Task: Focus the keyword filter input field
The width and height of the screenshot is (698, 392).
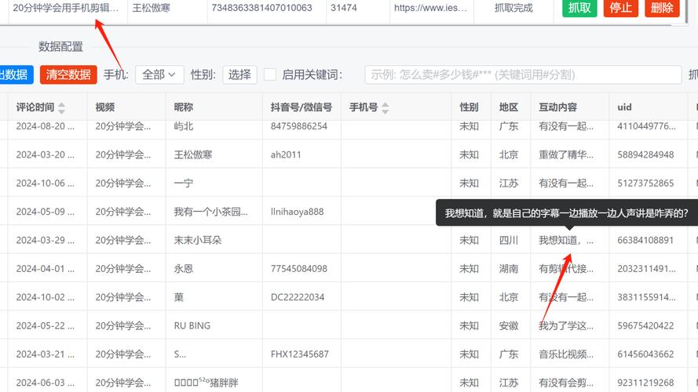Action: pyautogui.click(x=522, y=74)
